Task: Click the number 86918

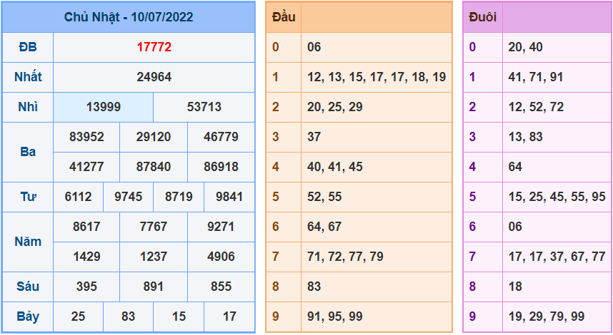Action: click(x=221, y=167)
